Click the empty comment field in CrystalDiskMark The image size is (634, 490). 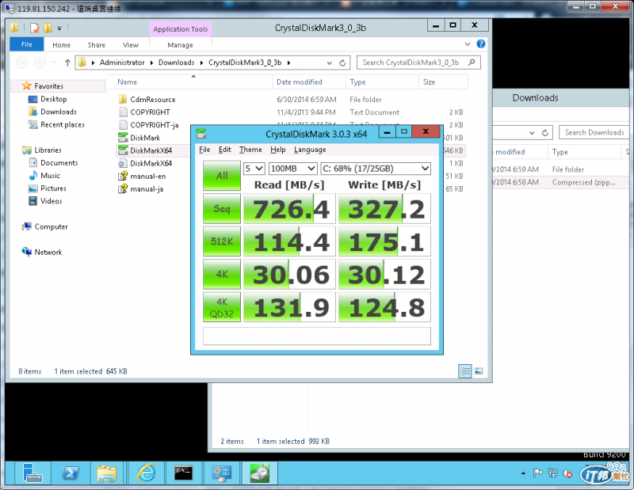pyautogui.click(x=316, y=336)
